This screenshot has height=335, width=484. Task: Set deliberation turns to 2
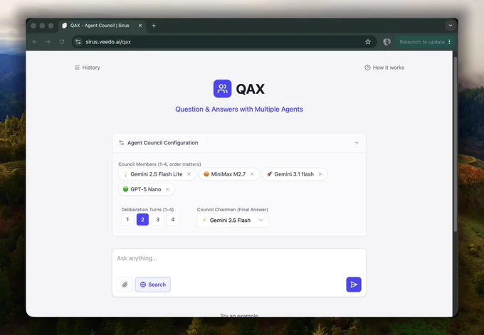coord(142,220)
